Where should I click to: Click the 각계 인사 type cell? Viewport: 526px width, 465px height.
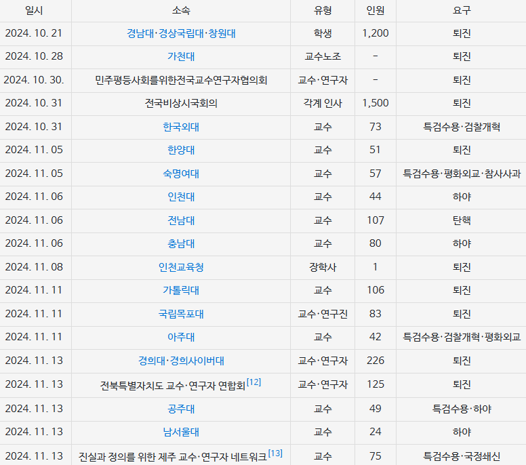click(x=323, y=103)
